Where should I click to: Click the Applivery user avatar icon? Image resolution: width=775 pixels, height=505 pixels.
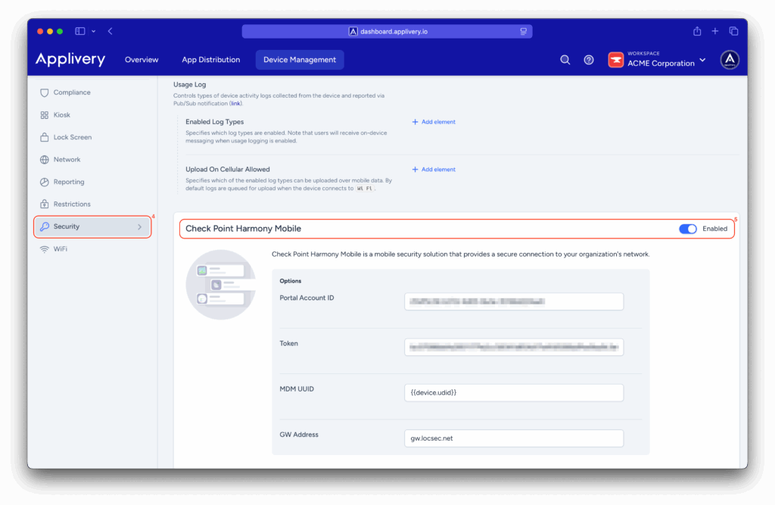point(730,60)
